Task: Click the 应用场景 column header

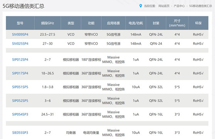Action: (114, 23)
